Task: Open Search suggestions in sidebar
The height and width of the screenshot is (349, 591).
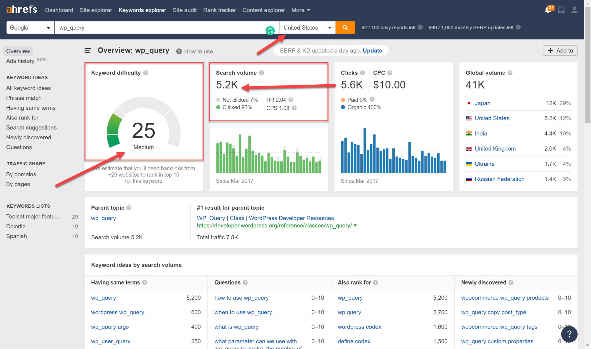Action: tap(31, 127)
